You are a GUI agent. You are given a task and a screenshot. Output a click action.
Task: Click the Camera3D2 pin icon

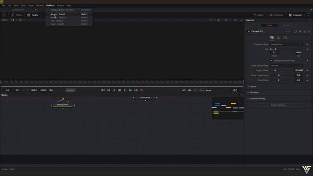300,31
